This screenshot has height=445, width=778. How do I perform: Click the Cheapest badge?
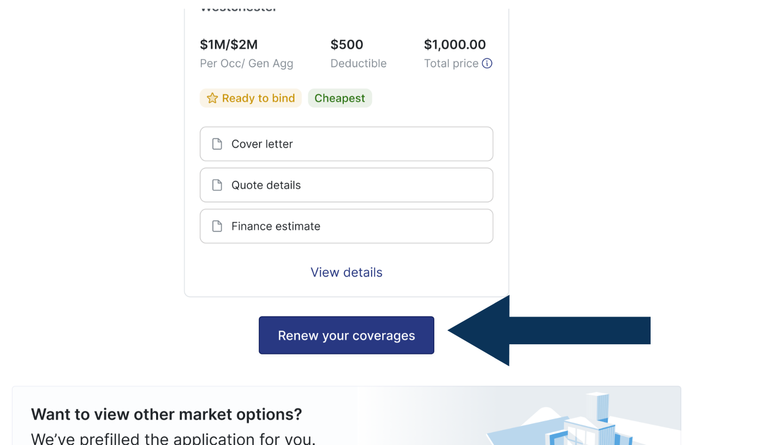tap(339, 98)
